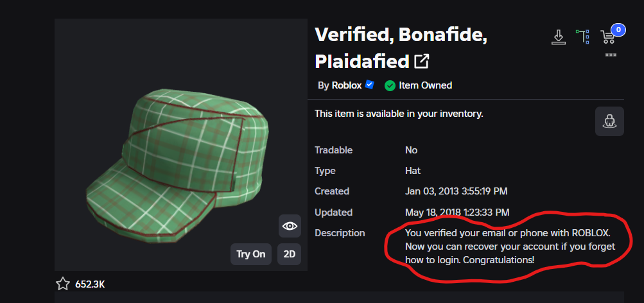
Task: Click the cart item count badge
Action: tap(618, 29)
